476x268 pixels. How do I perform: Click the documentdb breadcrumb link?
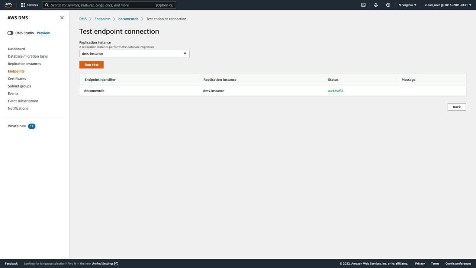click(128, 19)
